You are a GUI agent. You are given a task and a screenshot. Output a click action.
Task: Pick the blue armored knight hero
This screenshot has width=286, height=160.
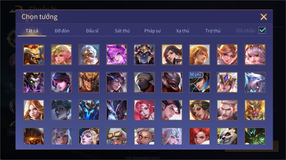pos(89,110)
